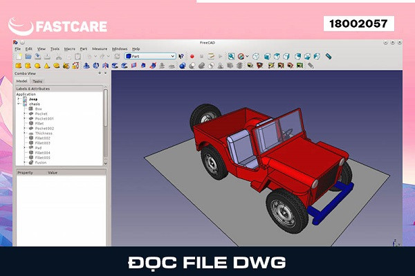This screenshot has width=415, height=276.
Task: Click the blue Boolean spheres icon
Action: 183,66
